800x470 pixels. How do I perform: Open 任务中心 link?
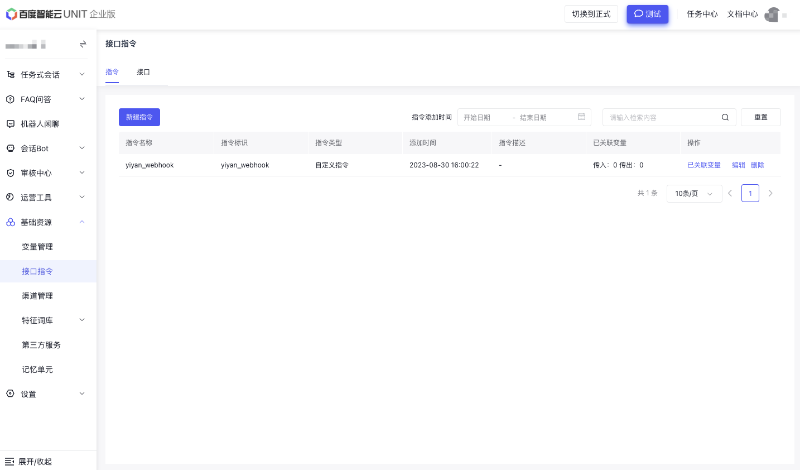click(x=702, y=14)
